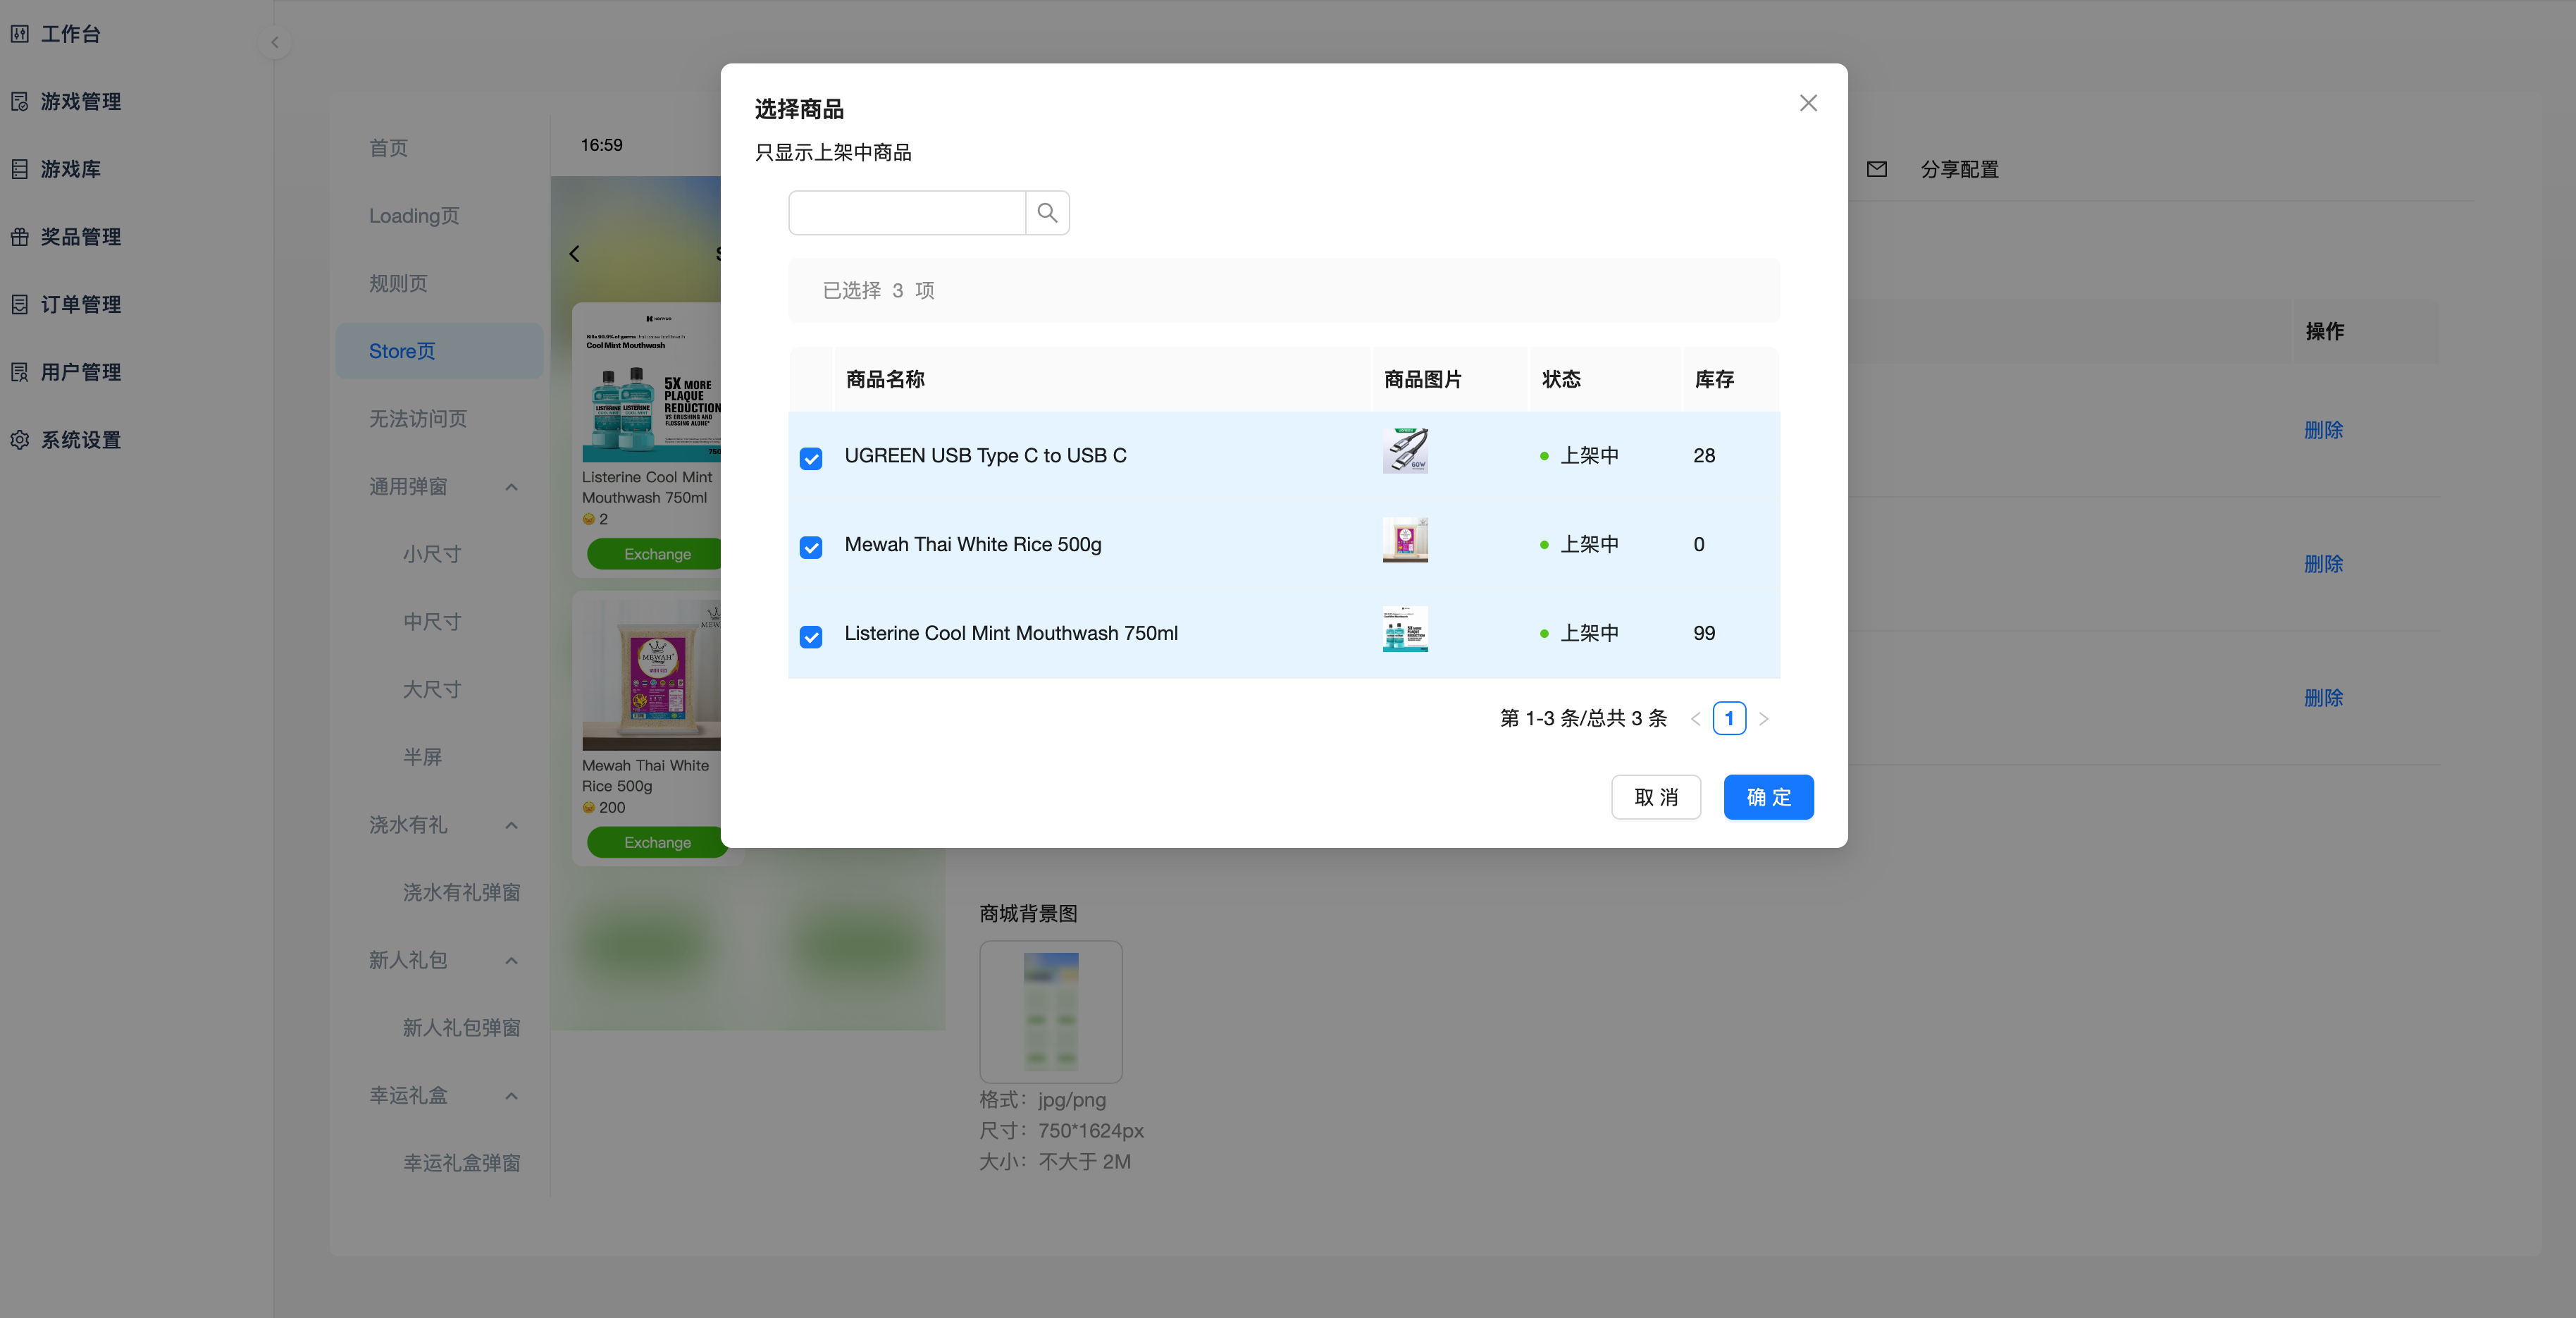
Task: Click the 奖品管理 gift icon
Action: point(20,237)
